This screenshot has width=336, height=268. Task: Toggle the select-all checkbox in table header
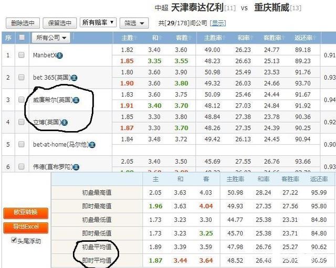pyautogui.click(x=22, y=38)
